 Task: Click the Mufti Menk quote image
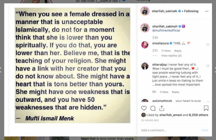(72, 65)
